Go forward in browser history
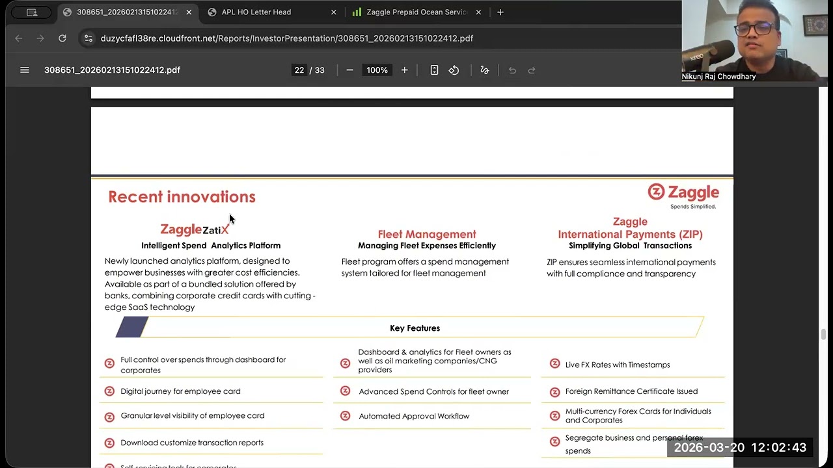This screenshot has width=833, height=468. click(40, 38)
